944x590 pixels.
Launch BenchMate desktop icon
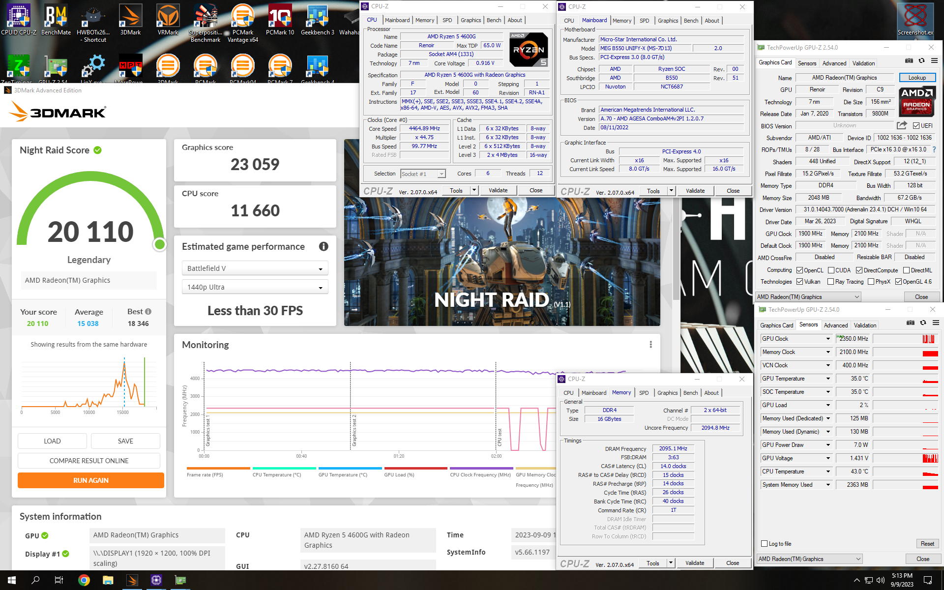56,20
